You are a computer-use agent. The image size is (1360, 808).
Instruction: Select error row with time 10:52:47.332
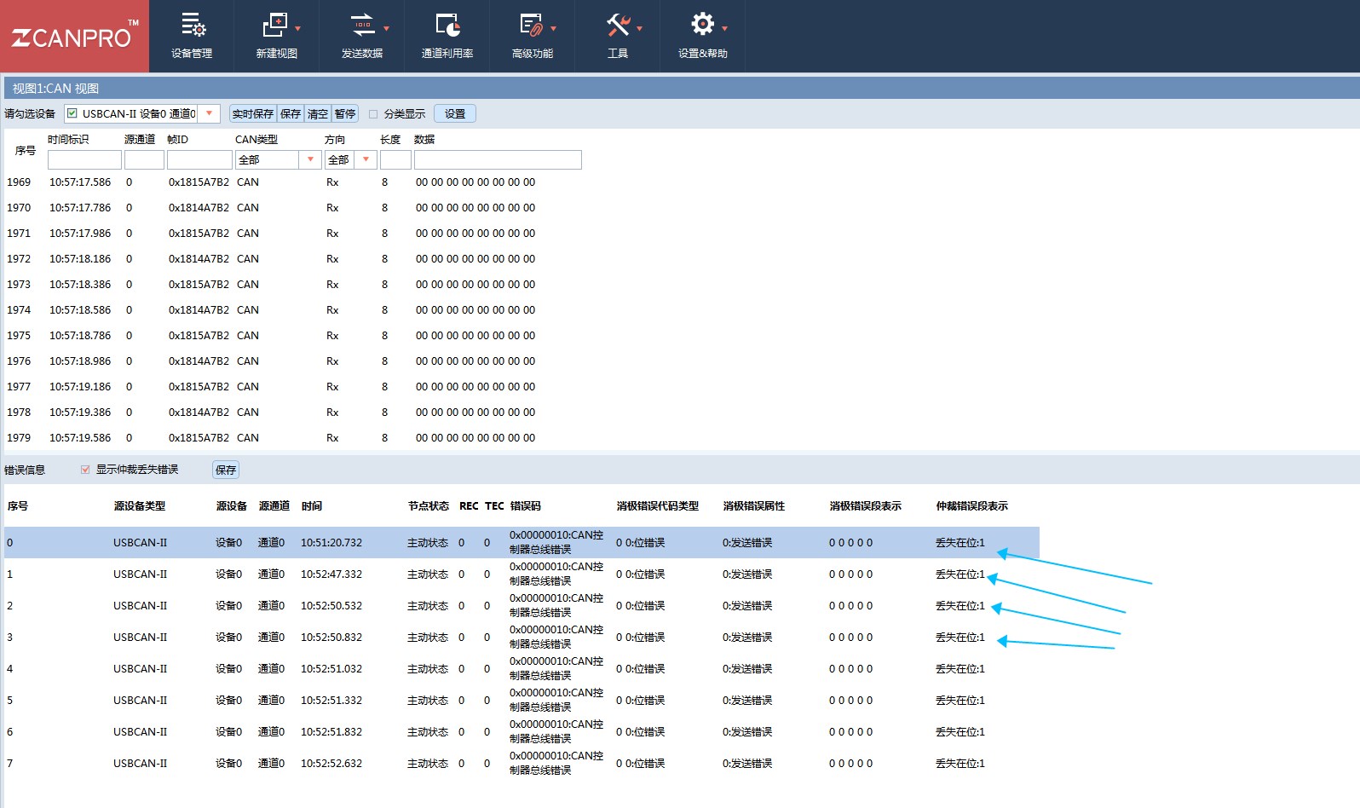pyautogui.click(x=522, y=574)
